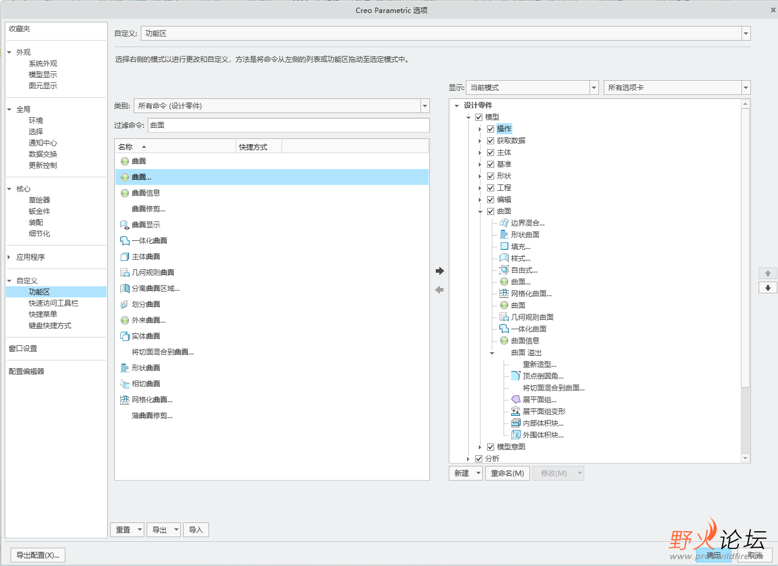Select the 实体曲面 command icon
Screen dimensions: 778x566
125,336
